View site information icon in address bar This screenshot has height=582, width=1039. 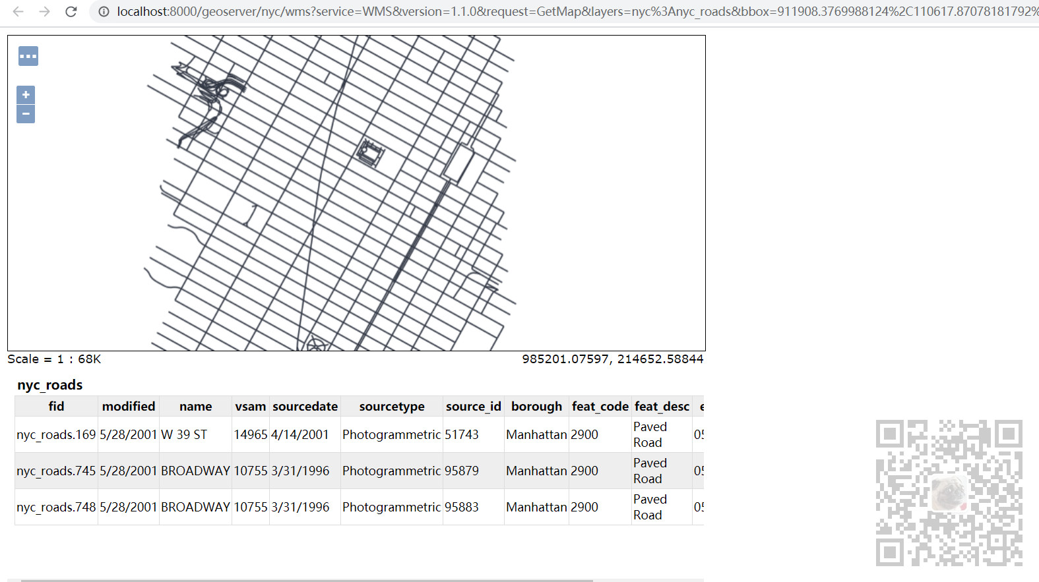click(x=104, y=11)
